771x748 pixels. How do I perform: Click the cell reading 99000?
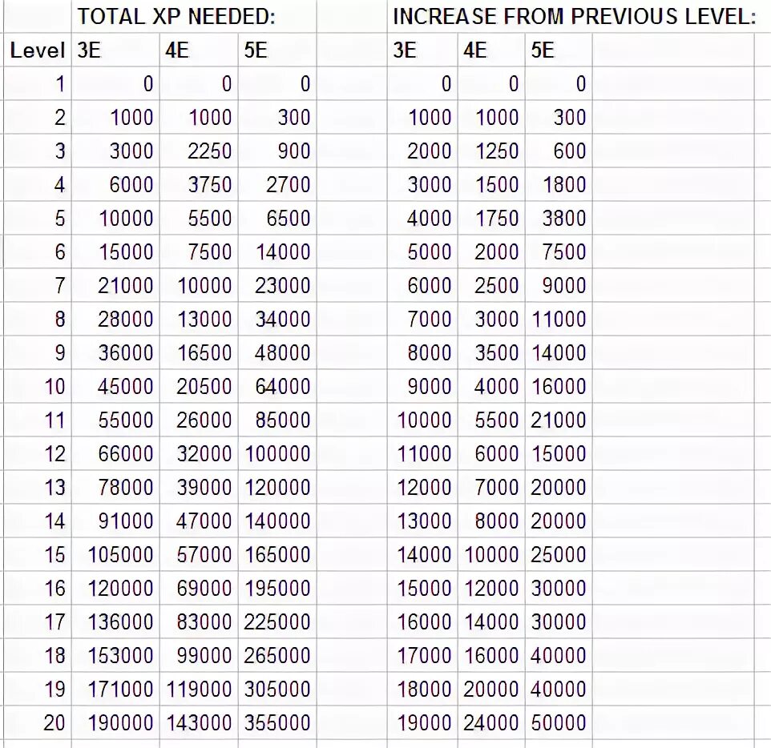point(199,655)
